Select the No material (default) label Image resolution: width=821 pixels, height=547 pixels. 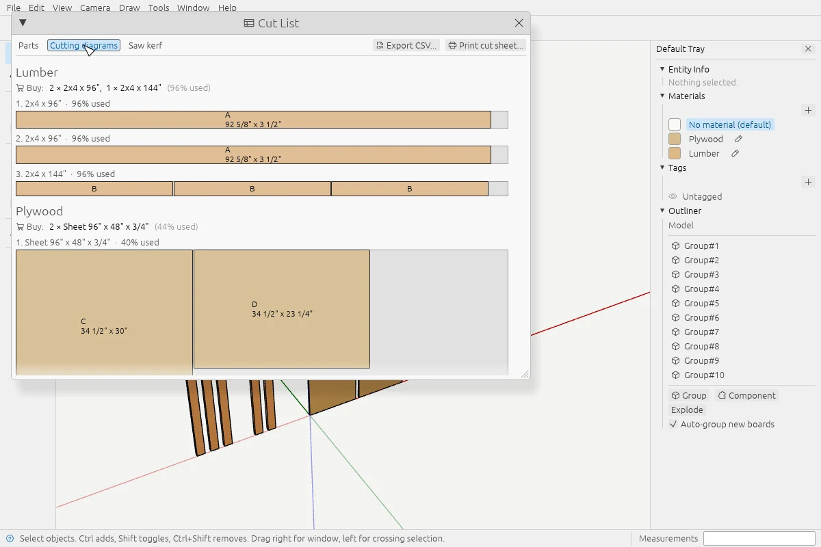730,125
